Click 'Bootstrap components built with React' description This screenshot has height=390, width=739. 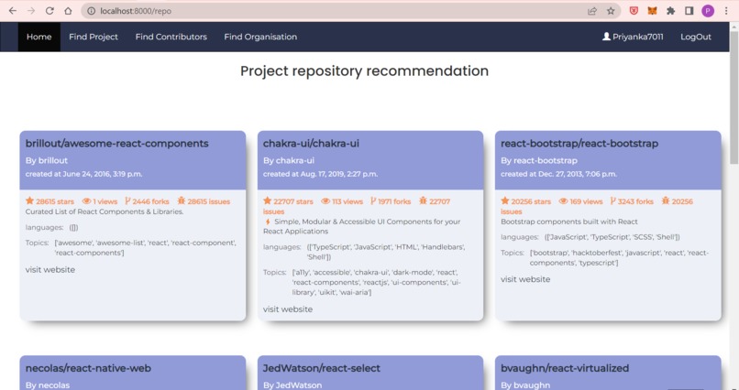(568, 222)
